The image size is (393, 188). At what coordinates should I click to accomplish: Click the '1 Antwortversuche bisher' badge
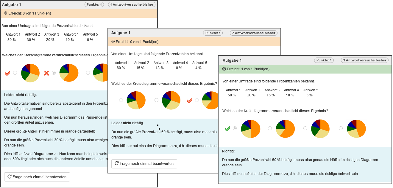[132, 4]
